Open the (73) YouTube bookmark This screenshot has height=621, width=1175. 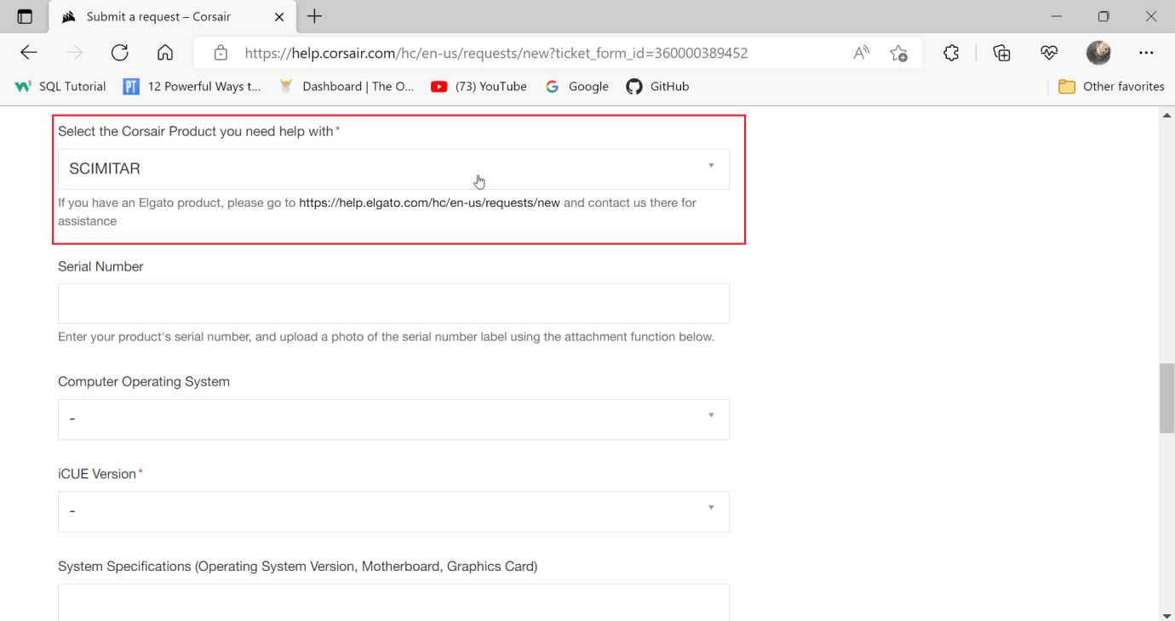479,86
